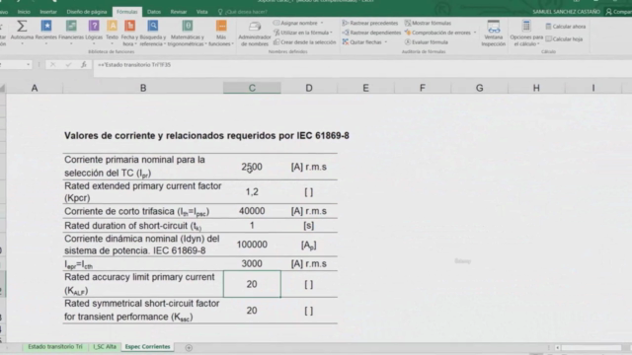Select the Espec Corrientes sheet tab

147,346
